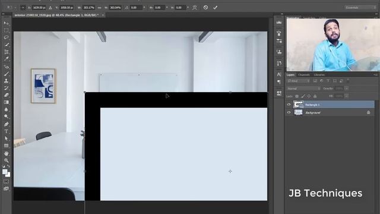Select the Hand tool
Image resolution: width=380 pixels, height=214 pixels.
(7, 153)
